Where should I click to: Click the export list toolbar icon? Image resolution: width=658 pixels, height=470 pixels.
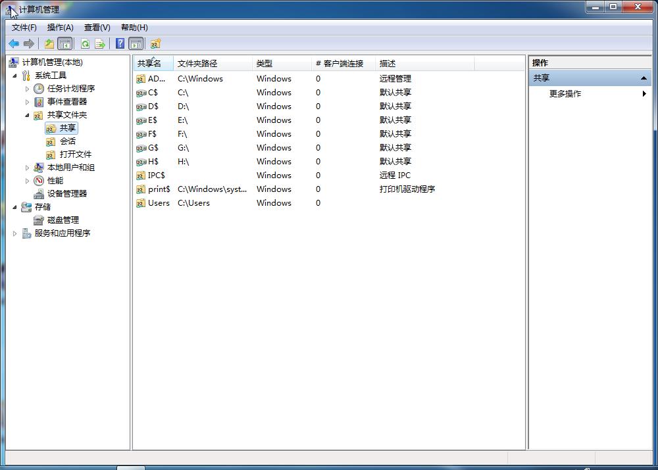pos(100,43)
